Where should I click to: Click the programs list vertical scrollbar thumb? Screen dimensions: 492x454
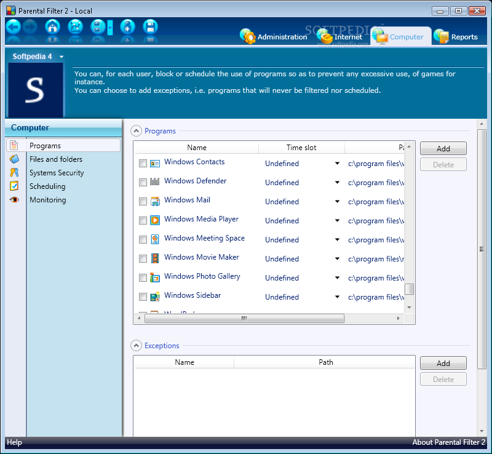click(409, 289)
